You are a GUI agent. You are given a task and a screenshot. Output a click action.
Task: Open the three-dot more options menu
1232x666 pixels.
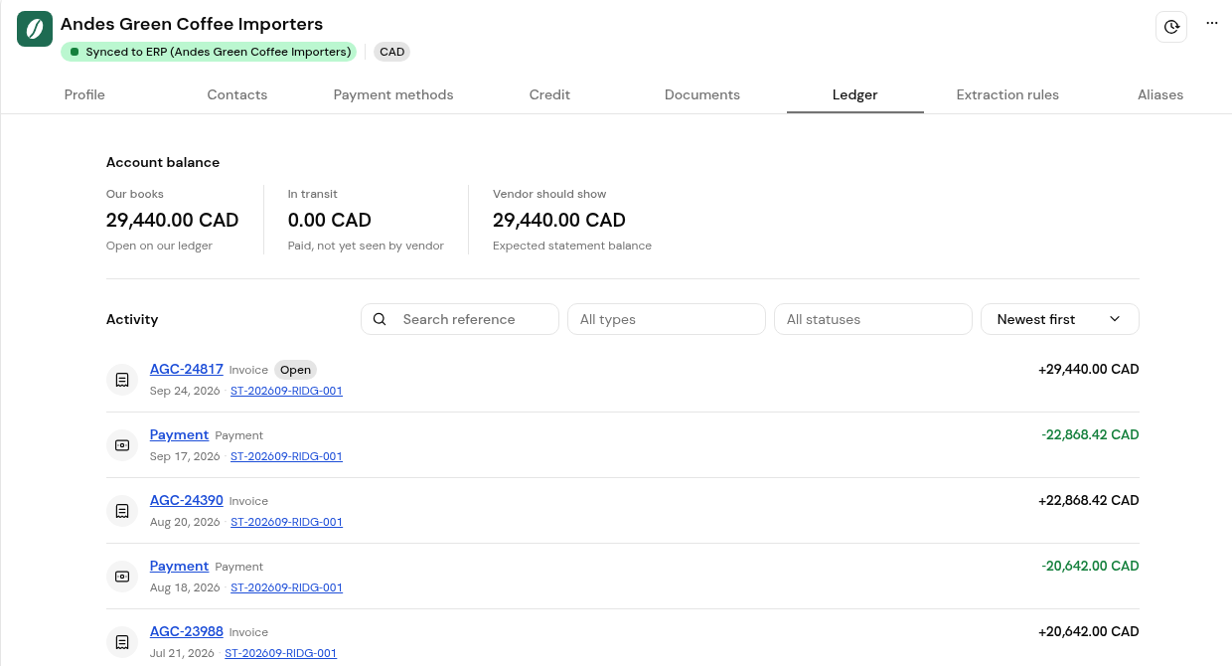point(1212,23)
